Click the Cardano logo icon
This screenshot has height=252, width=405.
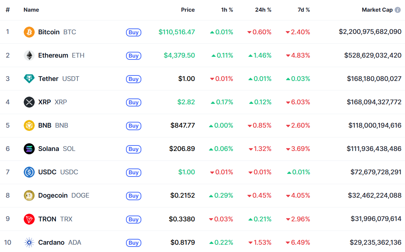pos(29,242)
